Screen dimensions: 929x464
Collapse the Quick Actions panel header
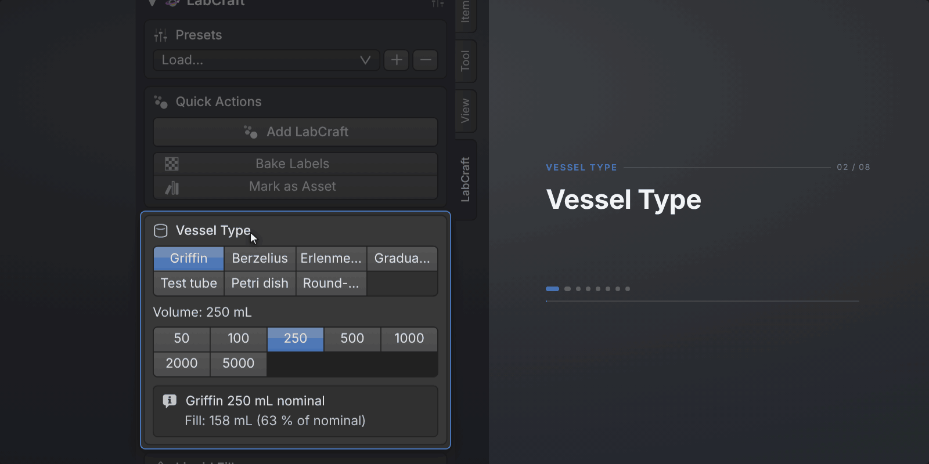pos(296,102)
